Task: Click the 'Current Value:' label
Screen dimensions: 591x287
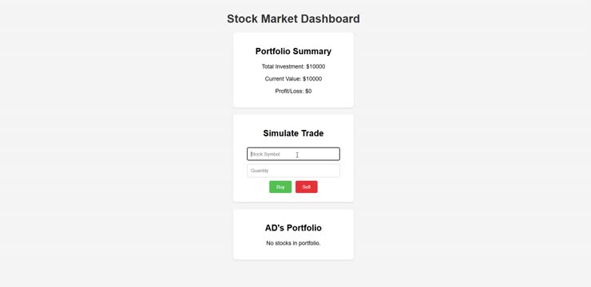Action: click(x=283, y=79)
